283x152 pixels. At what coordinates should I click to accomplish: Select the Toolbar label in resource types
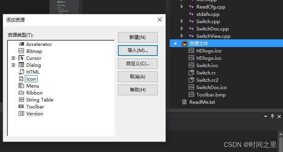[35, 106]
